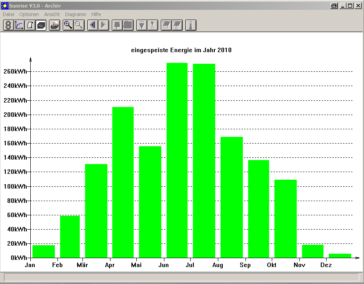Close the Sunrise V3.0 window
This screenshot has height=284, width=364.
(x=358, y=6)
